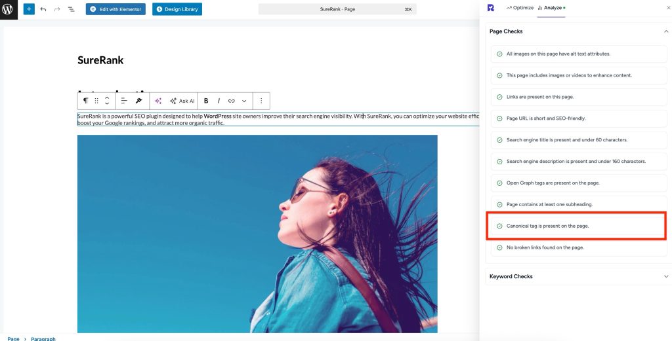672x341 pixels.
Task: Open the Design Library
Action: [x=177, y=9]
